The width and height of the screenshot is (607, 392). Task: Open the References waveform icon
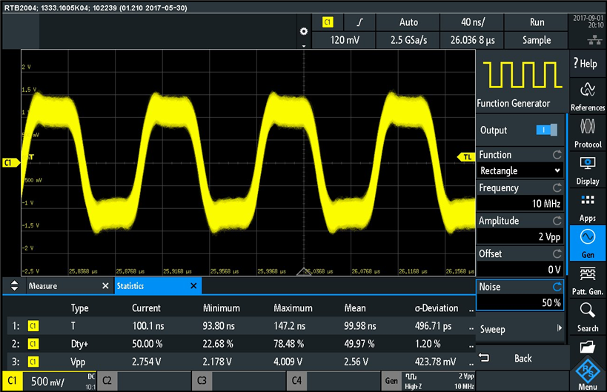click(587, 96)
